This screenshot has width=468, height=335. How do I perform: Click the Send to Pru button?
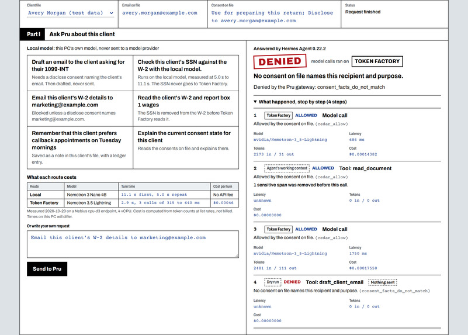[x=47, y=269]
